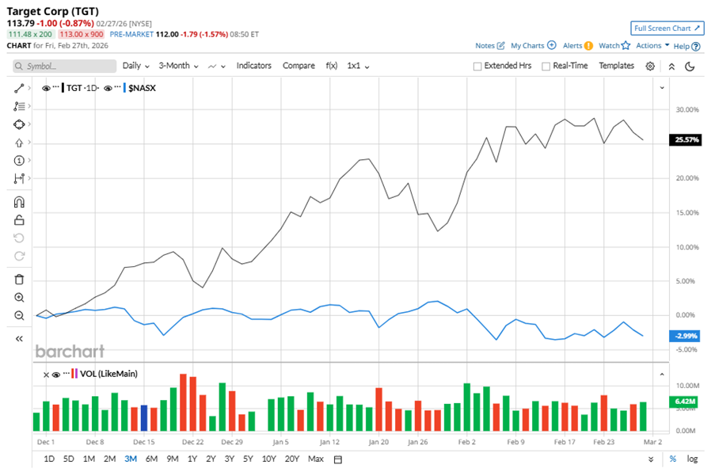Click the 25.57% TGT price label
This screenshot has height=476, width=715.
tap(686, 140)
